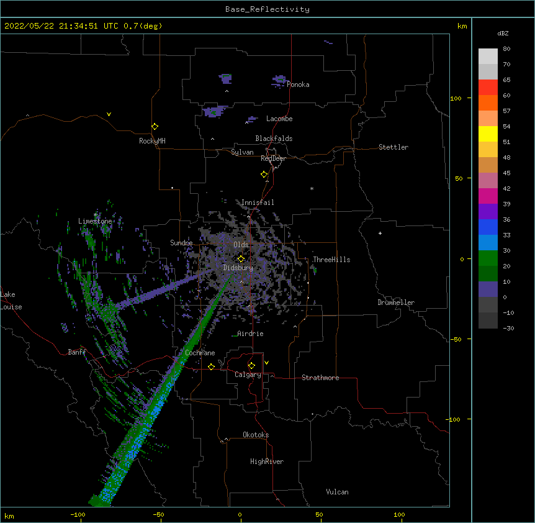Click the Vulcan town label
The image size is (535, 523).
(x=337, y=492)
